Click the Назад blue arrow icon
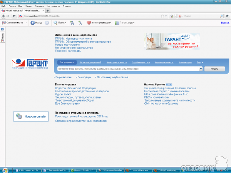The image size is (231, 173). tap(33, 23)
